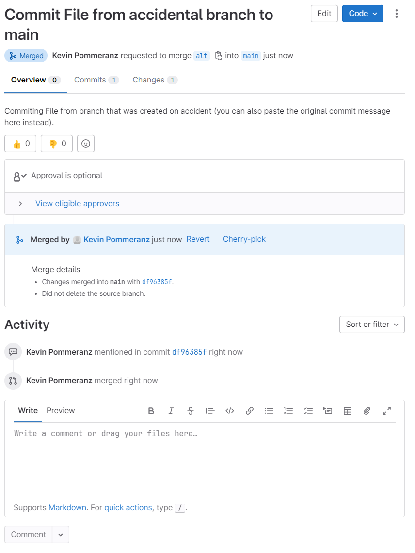The height and width of the screenshot is (553, 415).
Task: Toggle thumbs down reaction
Action: click(57, 144)
